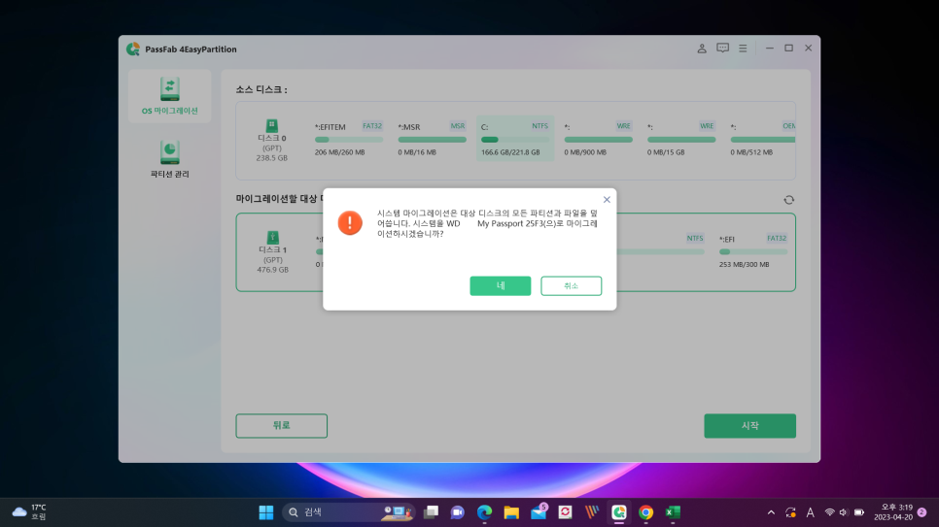Confirm migration with the 네 button
Screen dimensions: 939x527
(500, 286)
